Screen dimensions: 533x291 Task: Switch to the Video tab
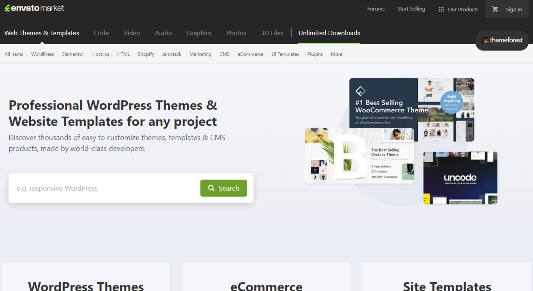tap(132, 33)
